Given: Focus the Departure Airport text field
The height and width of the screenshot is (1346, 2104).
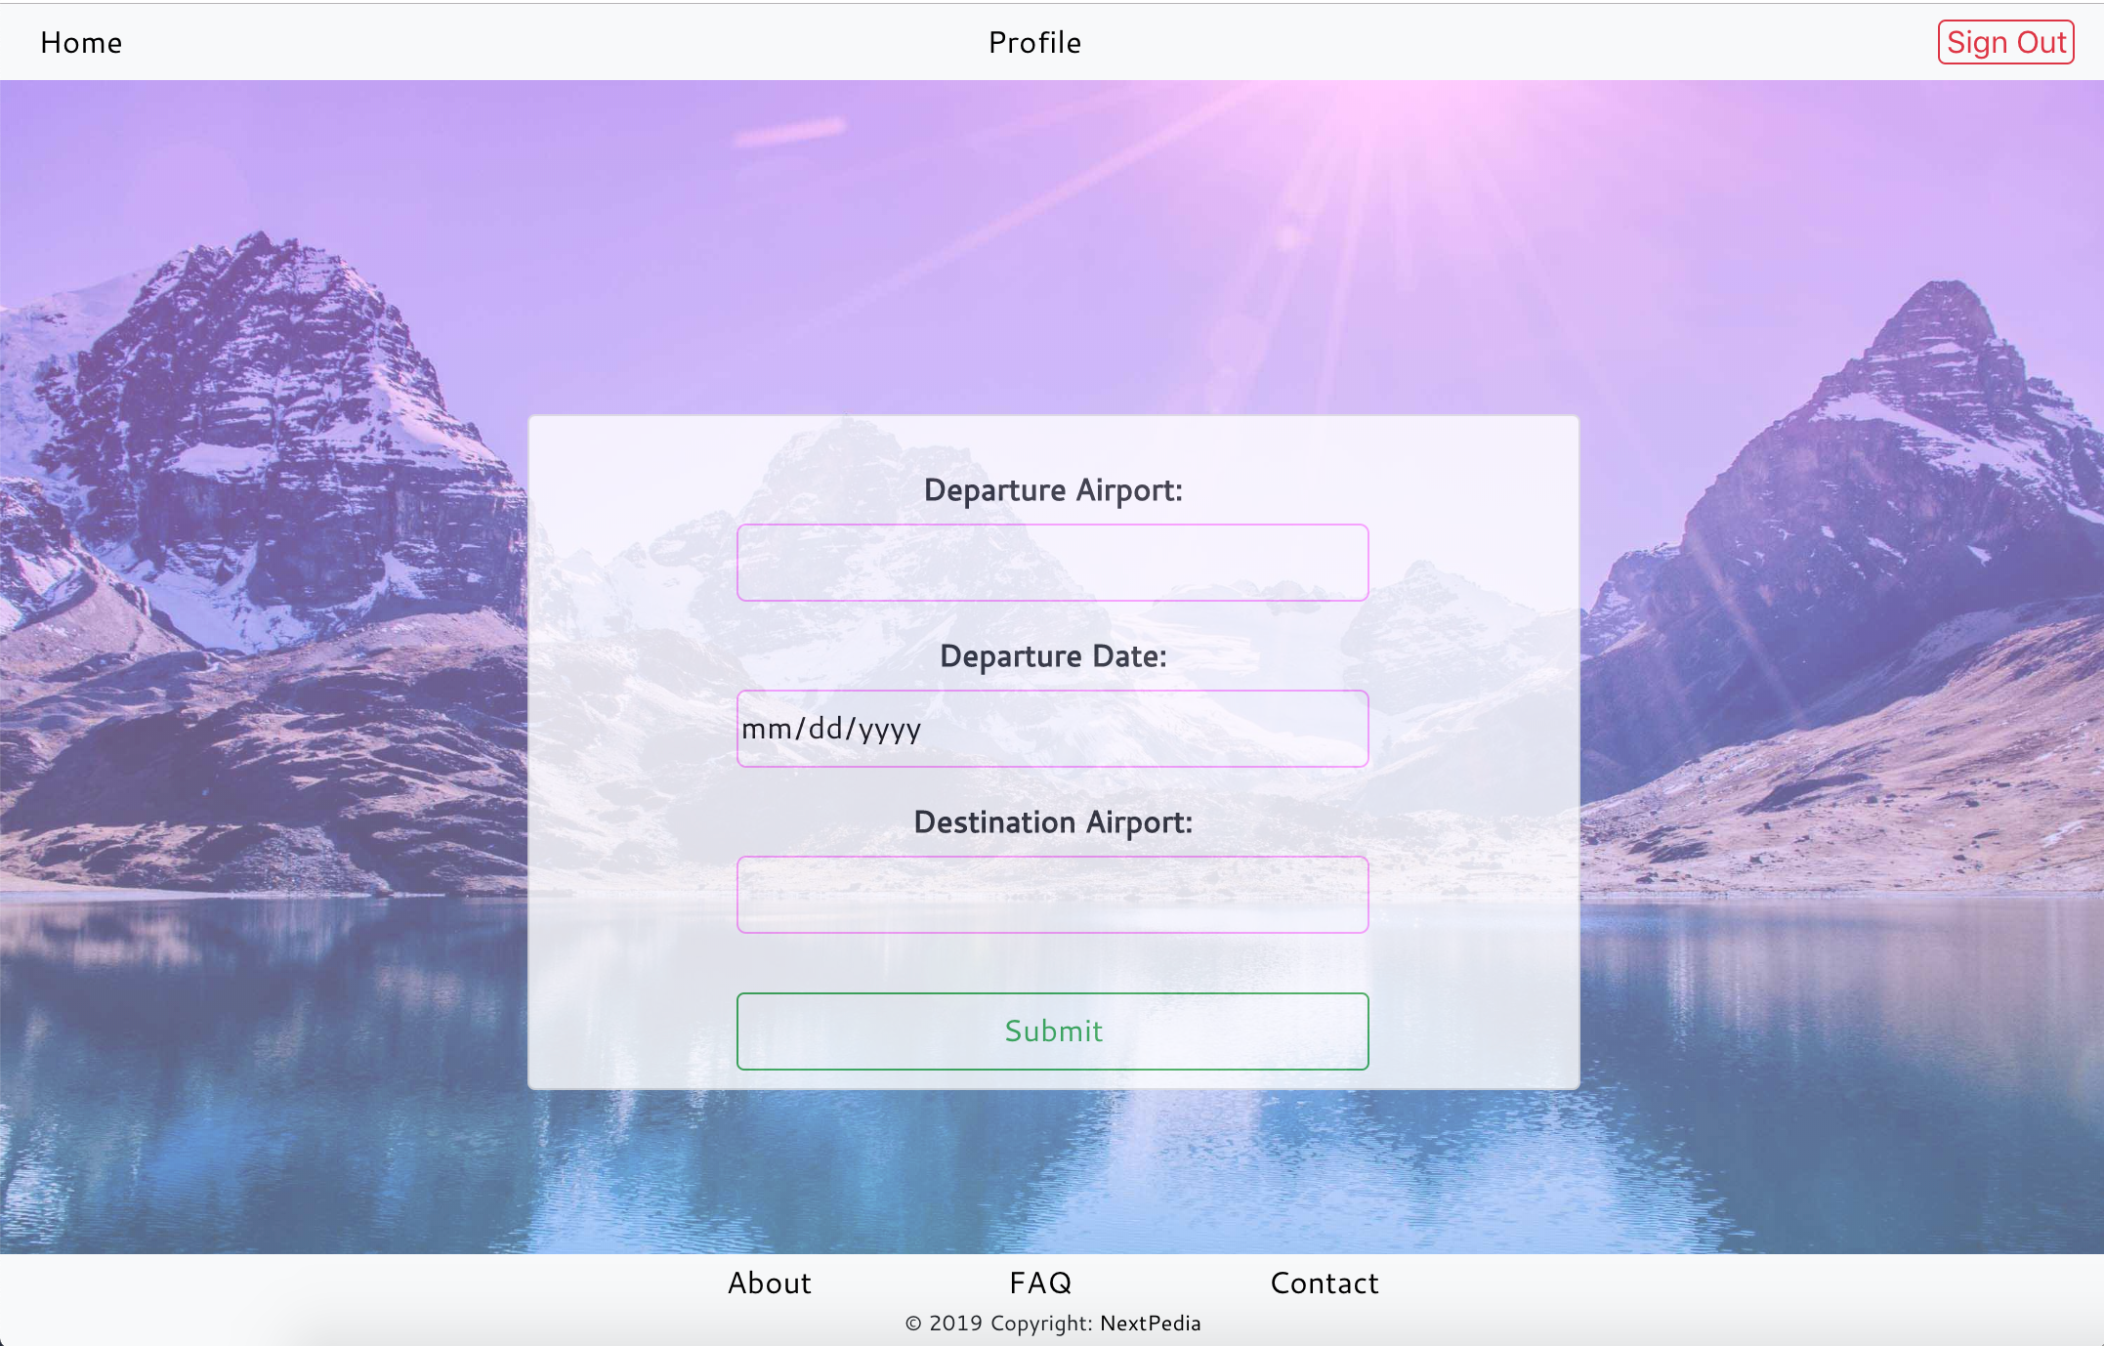Looking at the screenshot, I should click(x=1052, y=563).
